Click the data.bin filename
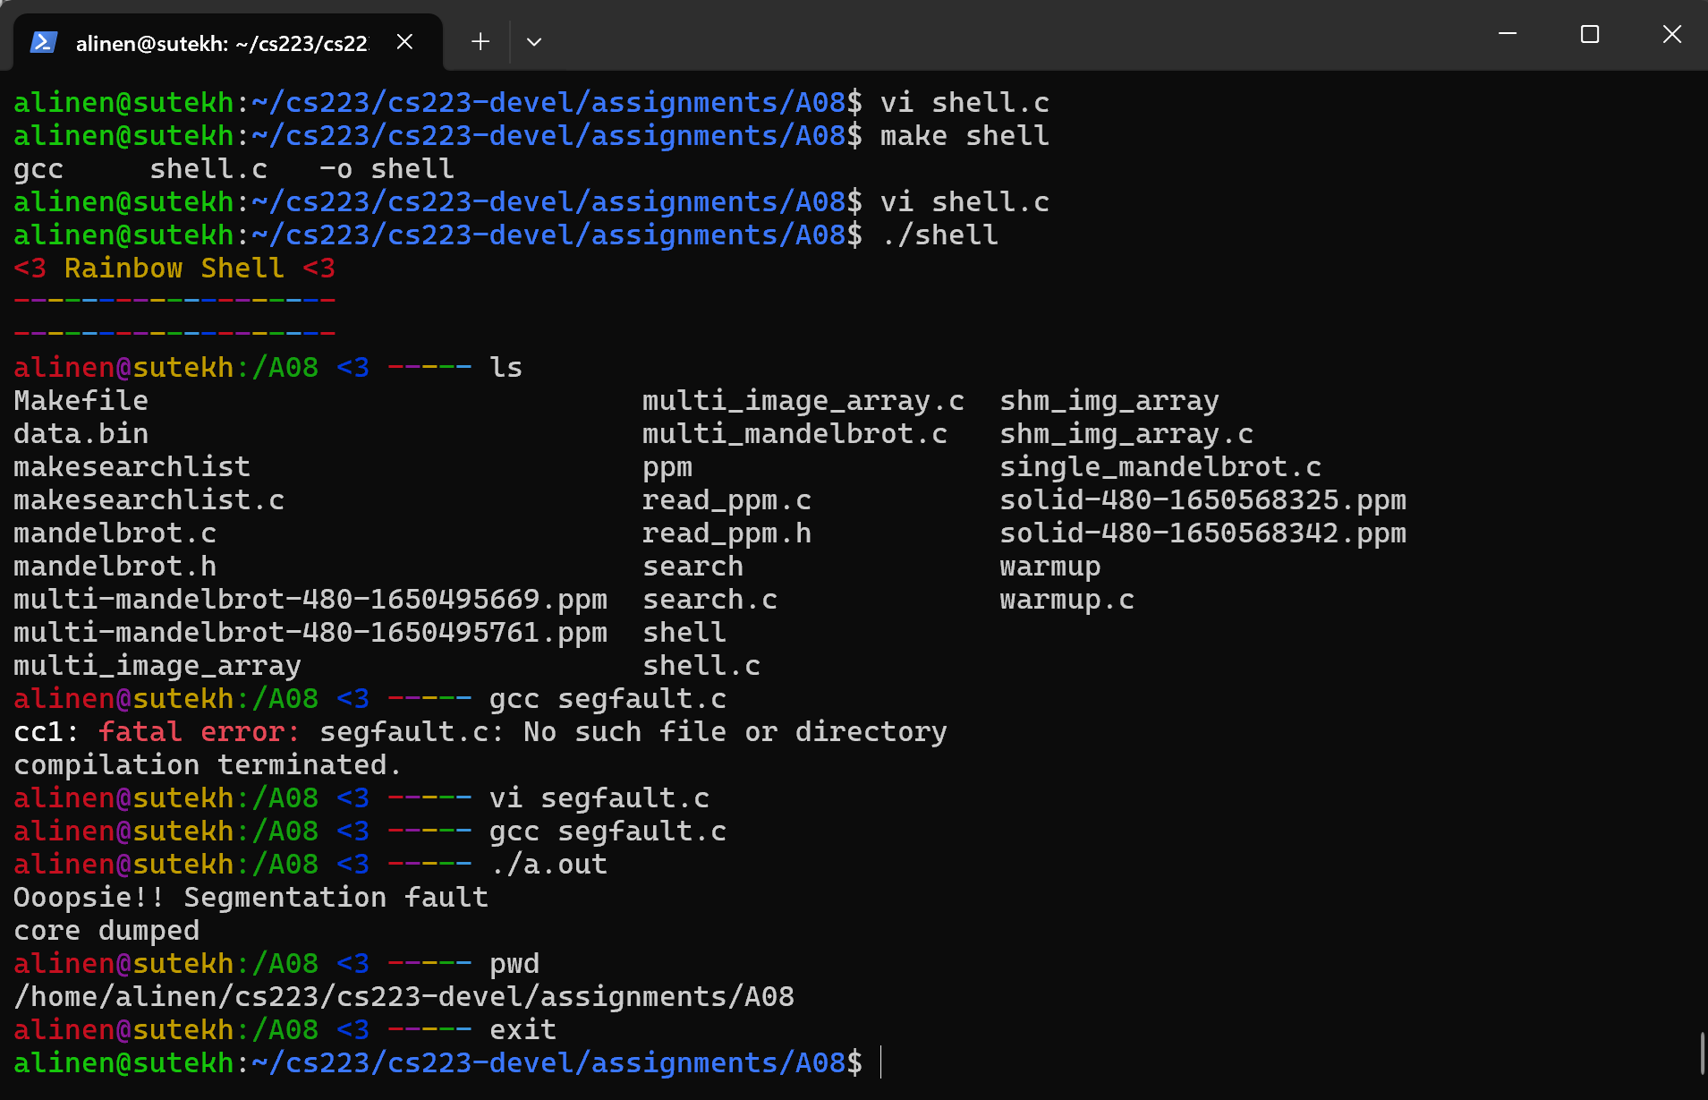 click(81, 434)
